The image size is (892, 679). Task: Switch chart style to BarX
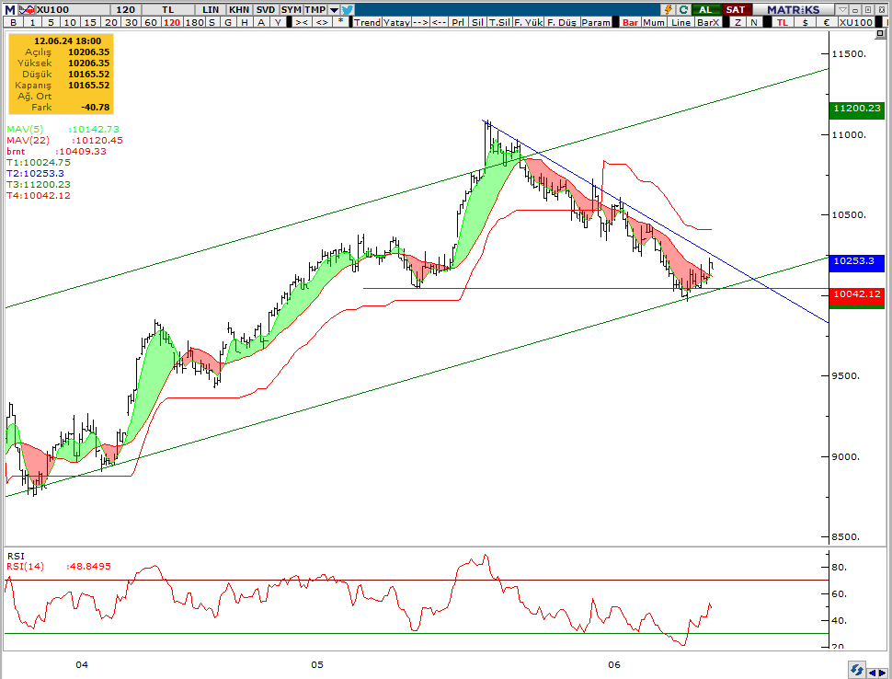708,22
